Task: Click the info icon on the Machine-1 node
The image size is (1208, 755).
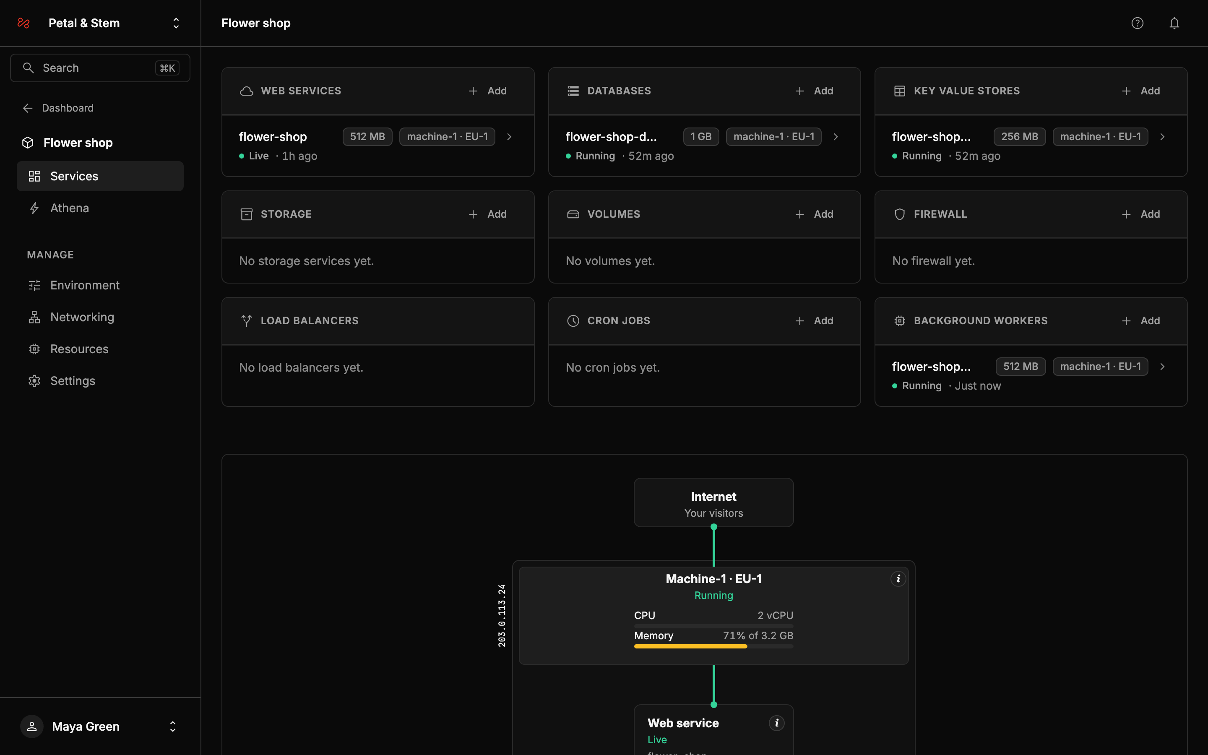Action: [898, 578]
